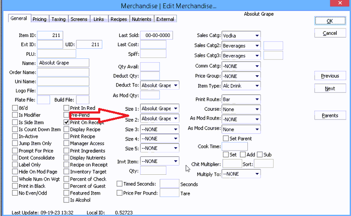
Task: Open the External tab
Action: (x=165, y=19)
